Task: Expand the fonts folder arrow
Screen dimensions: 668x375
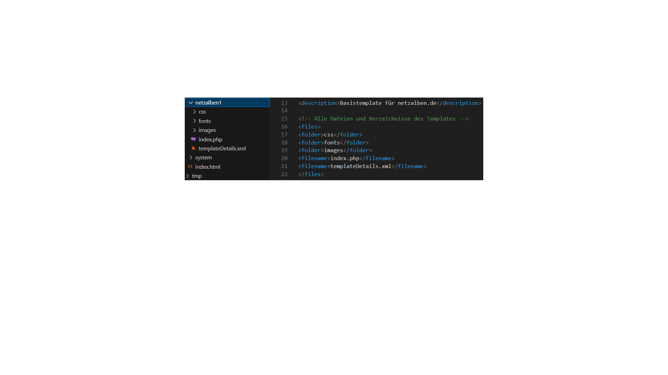Action: pos(194,121)
